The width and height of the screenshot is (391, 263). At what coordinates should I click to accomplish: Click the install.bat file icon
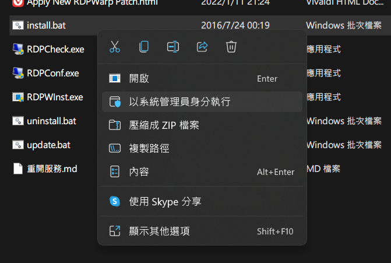18,25
